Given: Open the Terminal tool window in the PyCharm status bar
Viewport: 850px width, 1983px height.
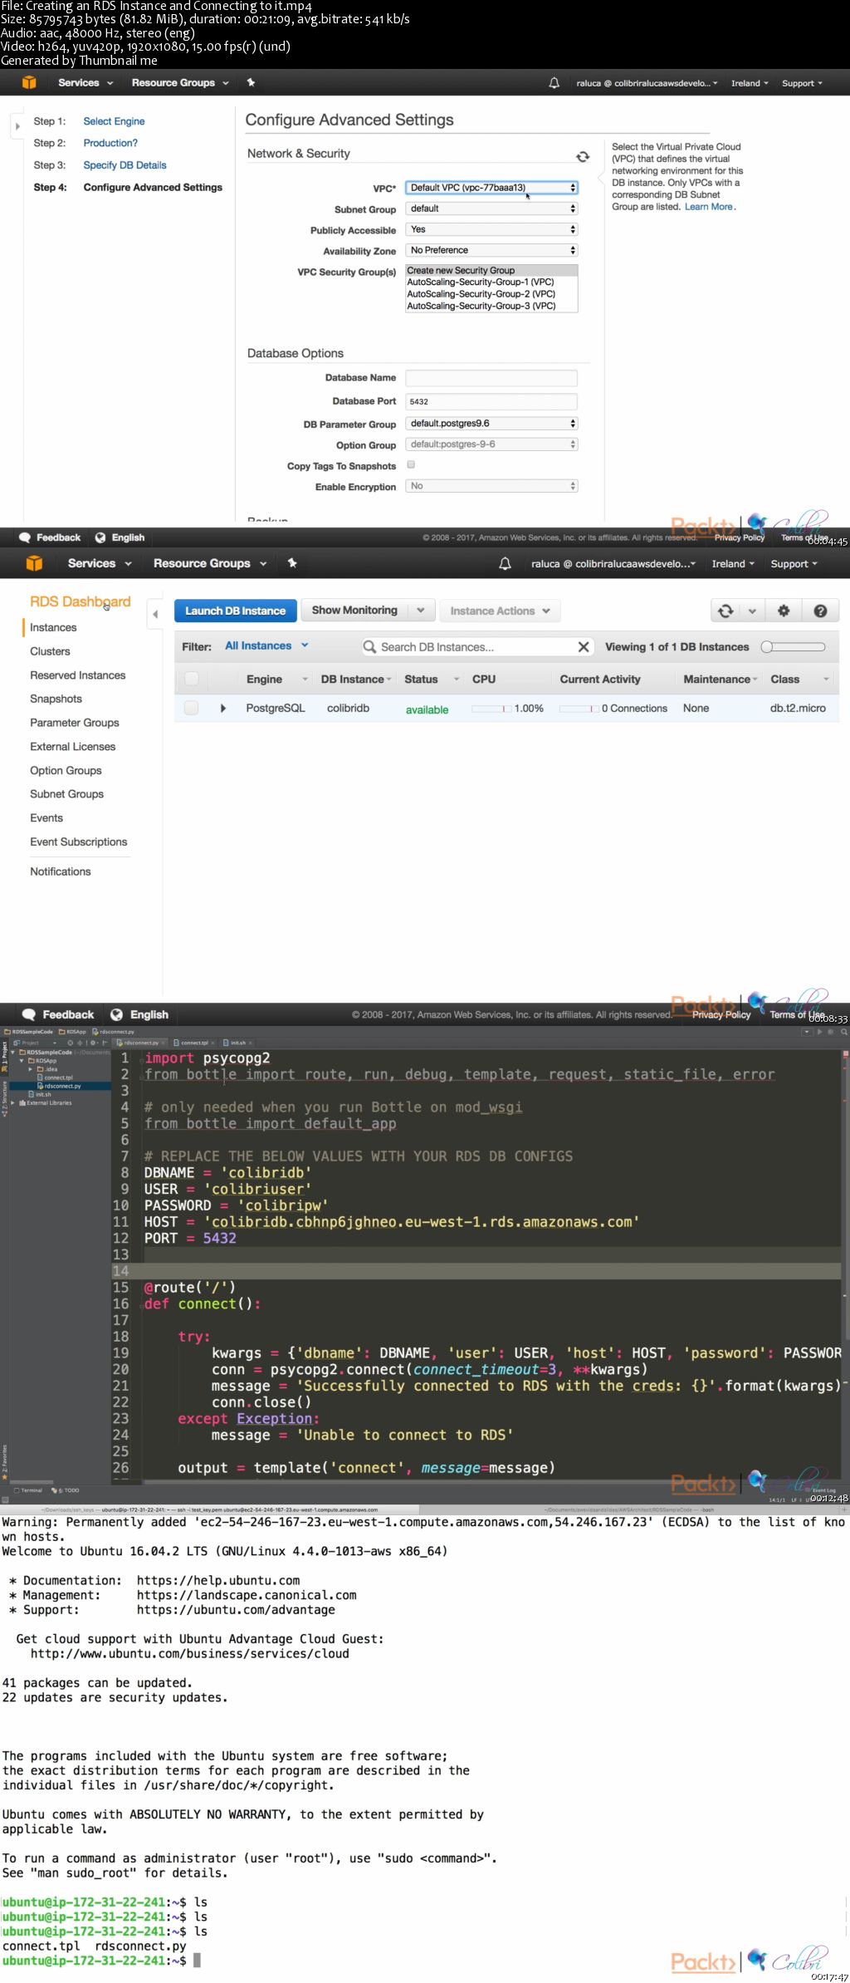Looking at the screenshot, I should [x=28, y=1490].
